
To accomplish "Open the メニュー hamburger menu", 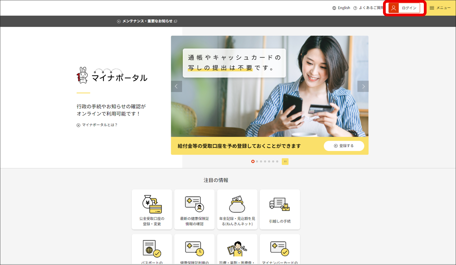I will pyautogui.click(x=440, y=8).
